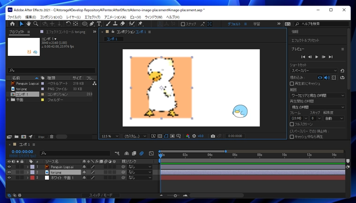Take a snapshot with the camera icon
The height and width of the screenshot is (203, 356).
(x=213, y=136)
